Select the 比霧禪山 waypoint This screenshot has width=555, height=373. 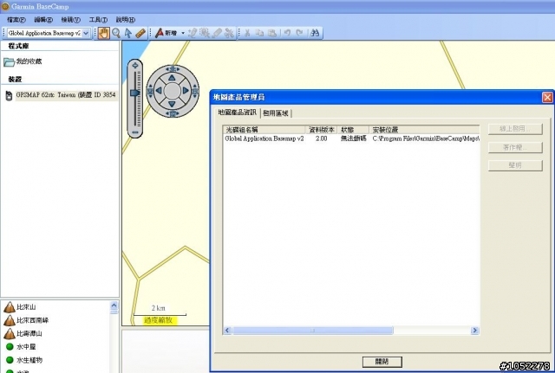point(23,333)
